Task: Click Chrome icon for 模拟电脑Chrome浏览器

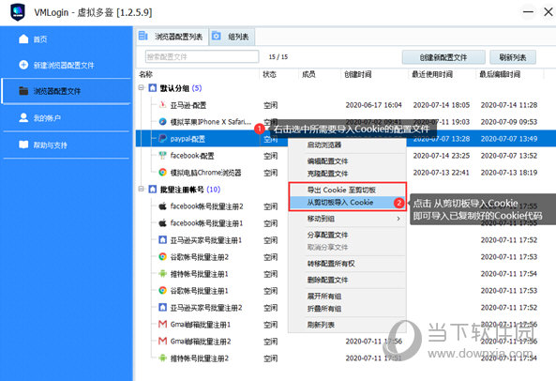Action: pos(162,173)
